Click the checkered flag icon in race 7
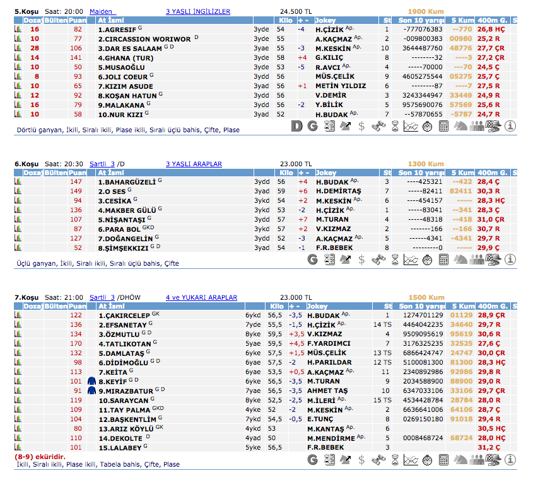The image size is (538, 478). (x=493, y=460)
